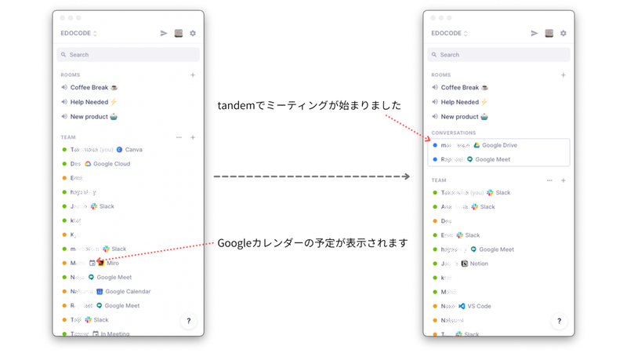Open the avatar thumbnail in left window header
Viewport: 627px width, 353px height.
179,33
